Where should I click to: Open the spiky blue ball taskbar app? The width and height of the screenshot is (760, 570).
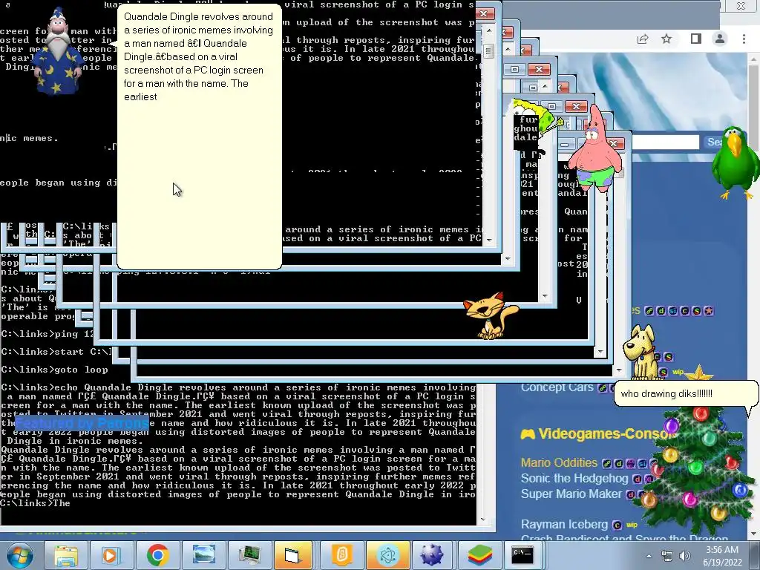(431, 555)
